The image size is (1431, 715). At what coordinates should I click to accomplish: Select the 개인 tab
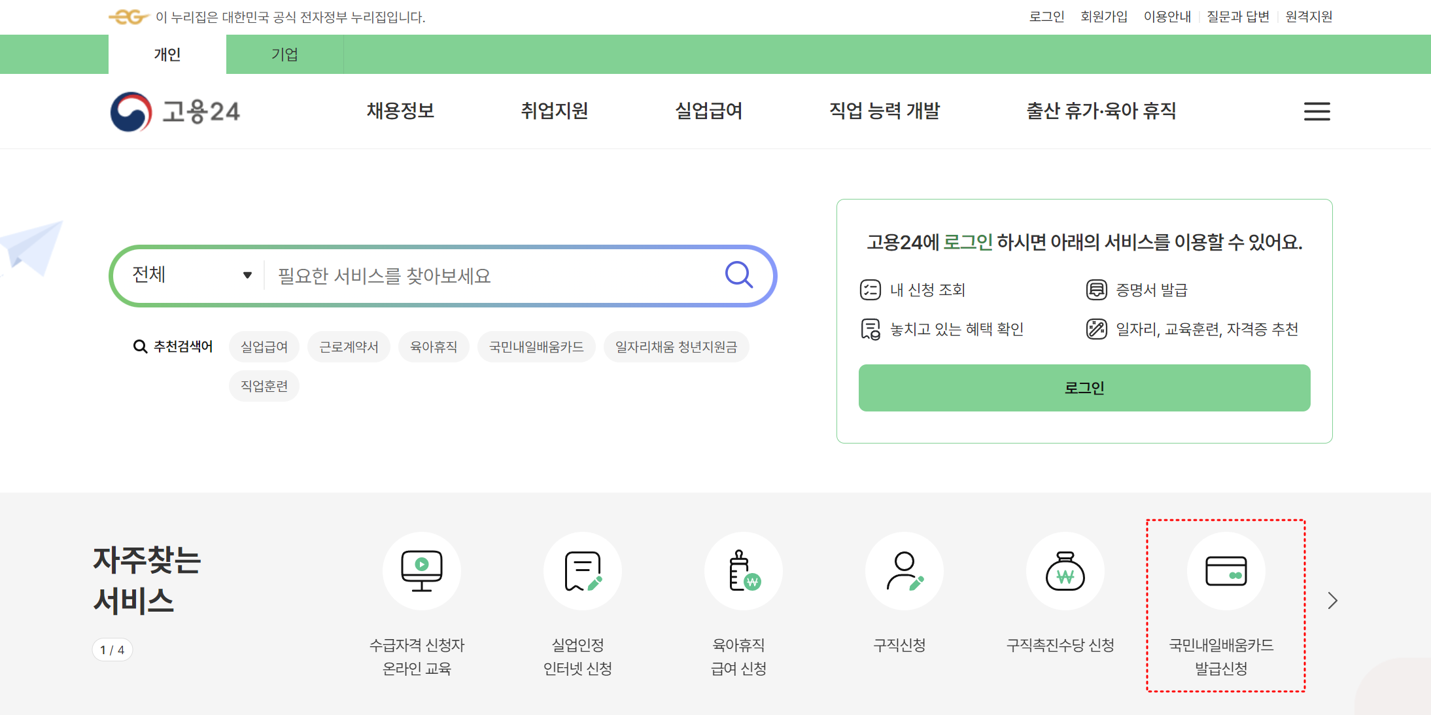click(167, 54)
